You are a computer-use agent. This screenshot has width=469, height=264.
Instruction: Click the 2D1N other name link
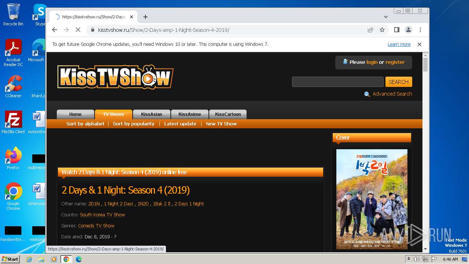click(94, 204)
